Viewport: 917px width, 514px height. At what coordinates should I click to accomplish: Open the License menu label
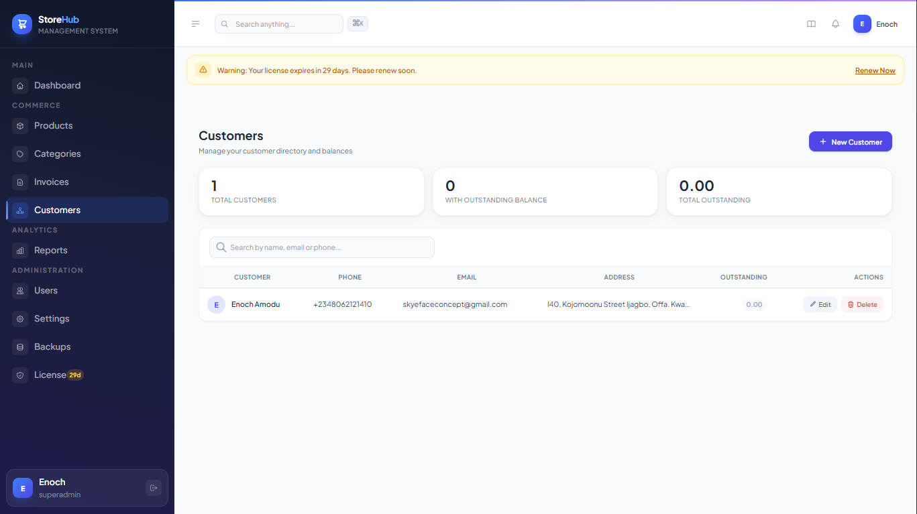[x=50, y=375]
